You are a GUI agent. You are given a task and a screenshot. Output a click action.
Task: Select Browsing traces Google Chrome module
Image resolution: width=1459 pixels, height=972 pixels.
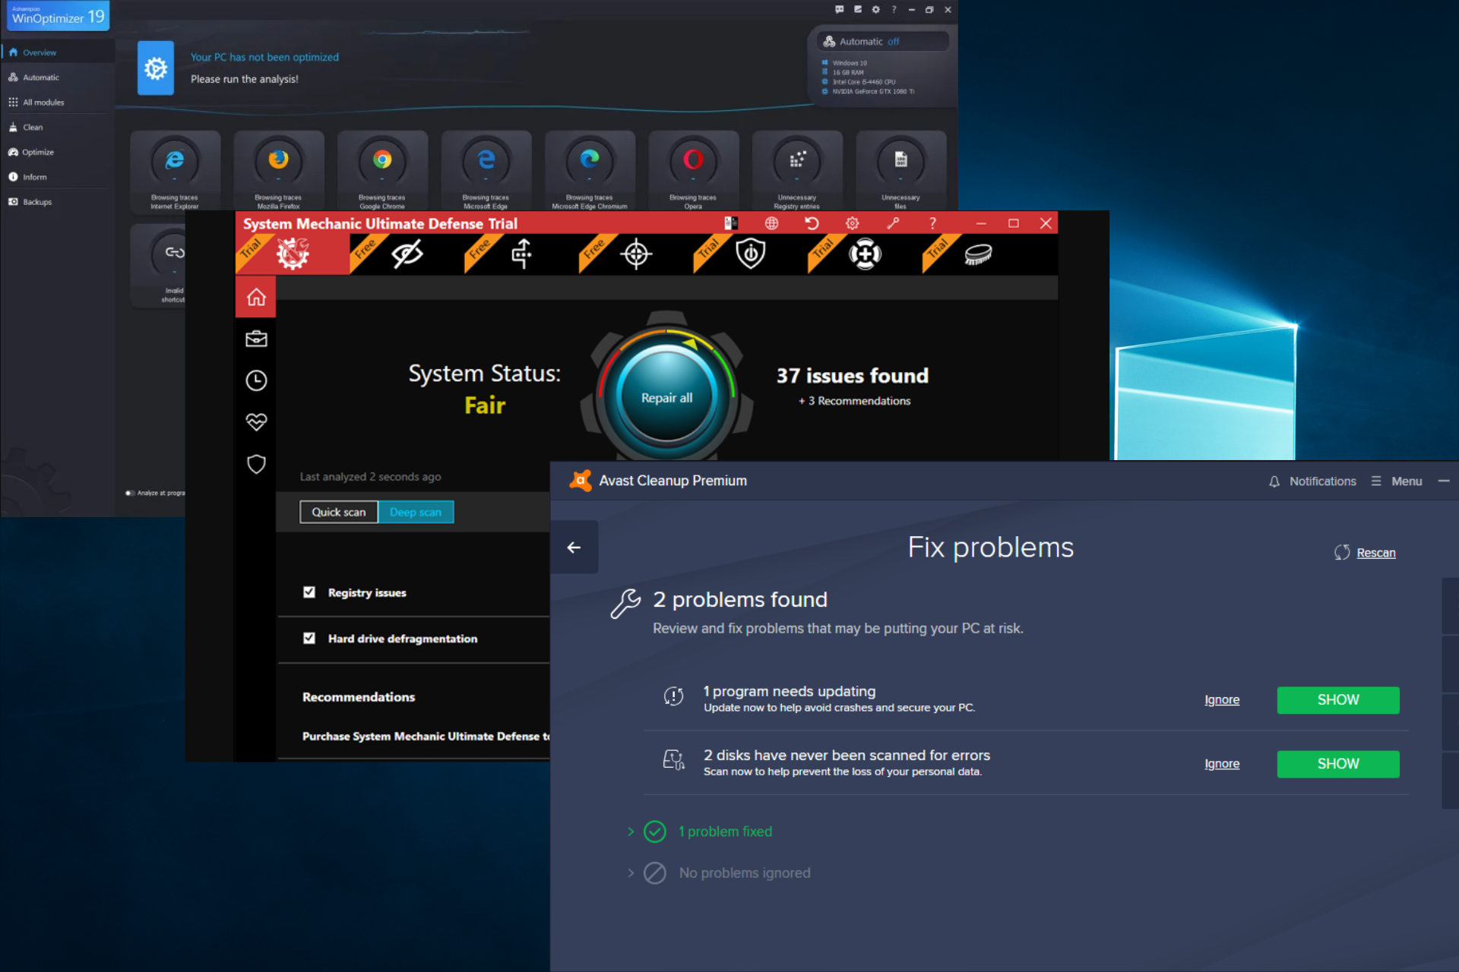(382, 171)
